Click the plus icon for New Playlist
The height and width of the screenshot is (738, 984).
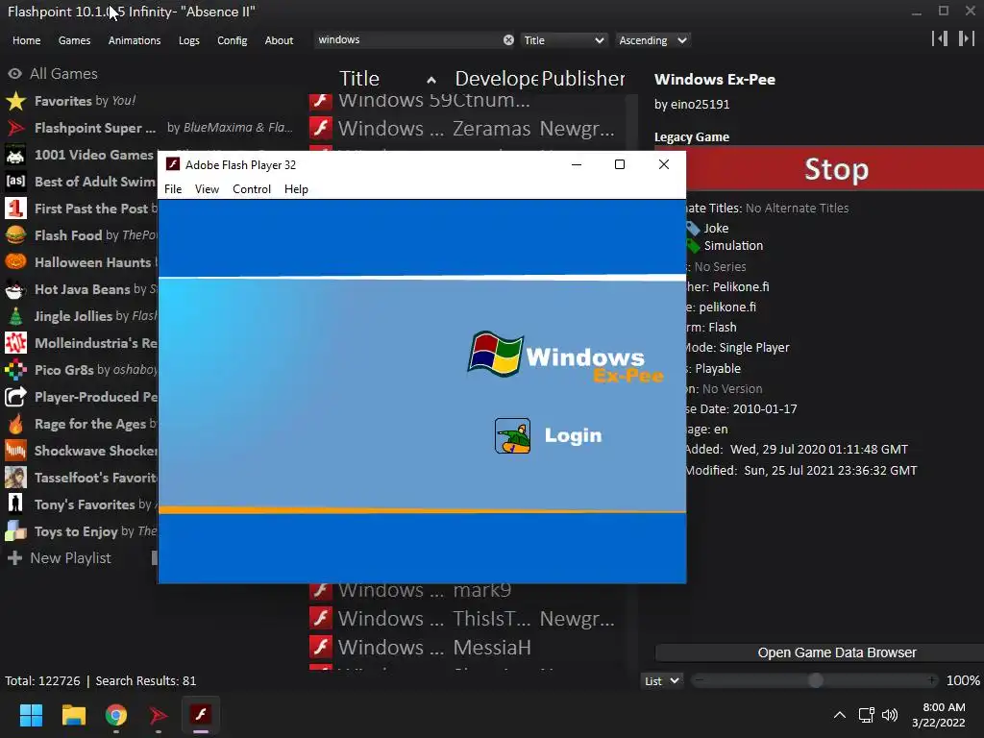coord(15,558)
